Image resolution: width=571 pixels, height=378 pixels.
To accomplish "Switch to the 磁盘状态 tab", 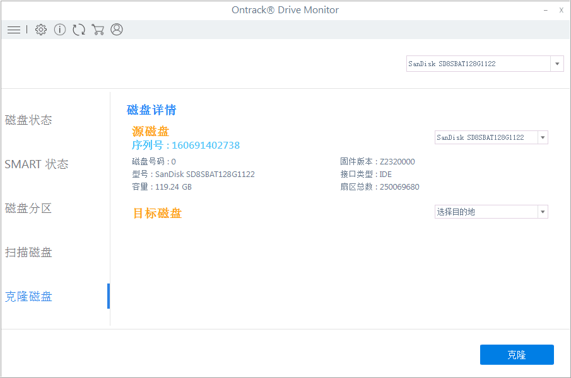I will 28,120.
